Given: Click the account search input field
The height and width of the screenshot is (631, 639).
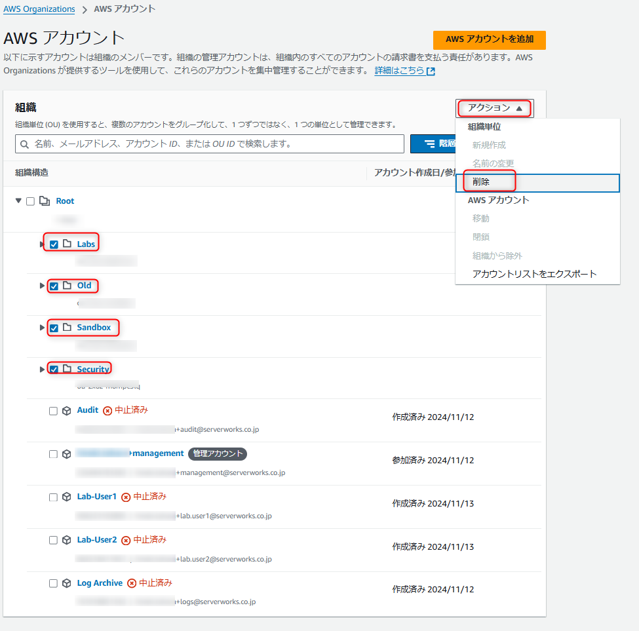Looking at the screenshot, I should (x=210, y=143).
